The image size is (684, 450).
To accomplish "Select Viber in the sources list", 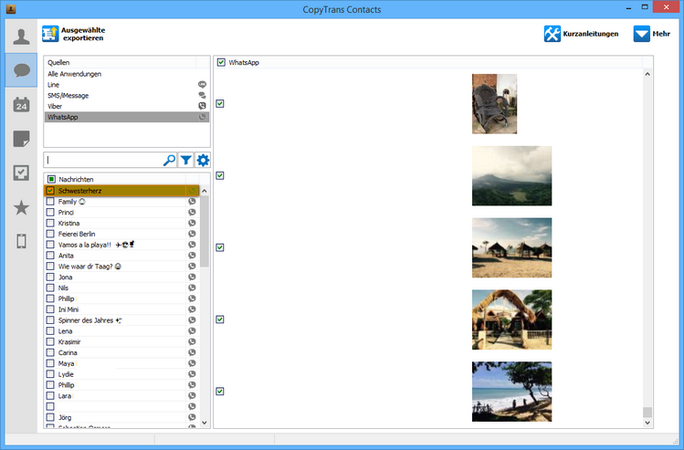I will (55, 106).
